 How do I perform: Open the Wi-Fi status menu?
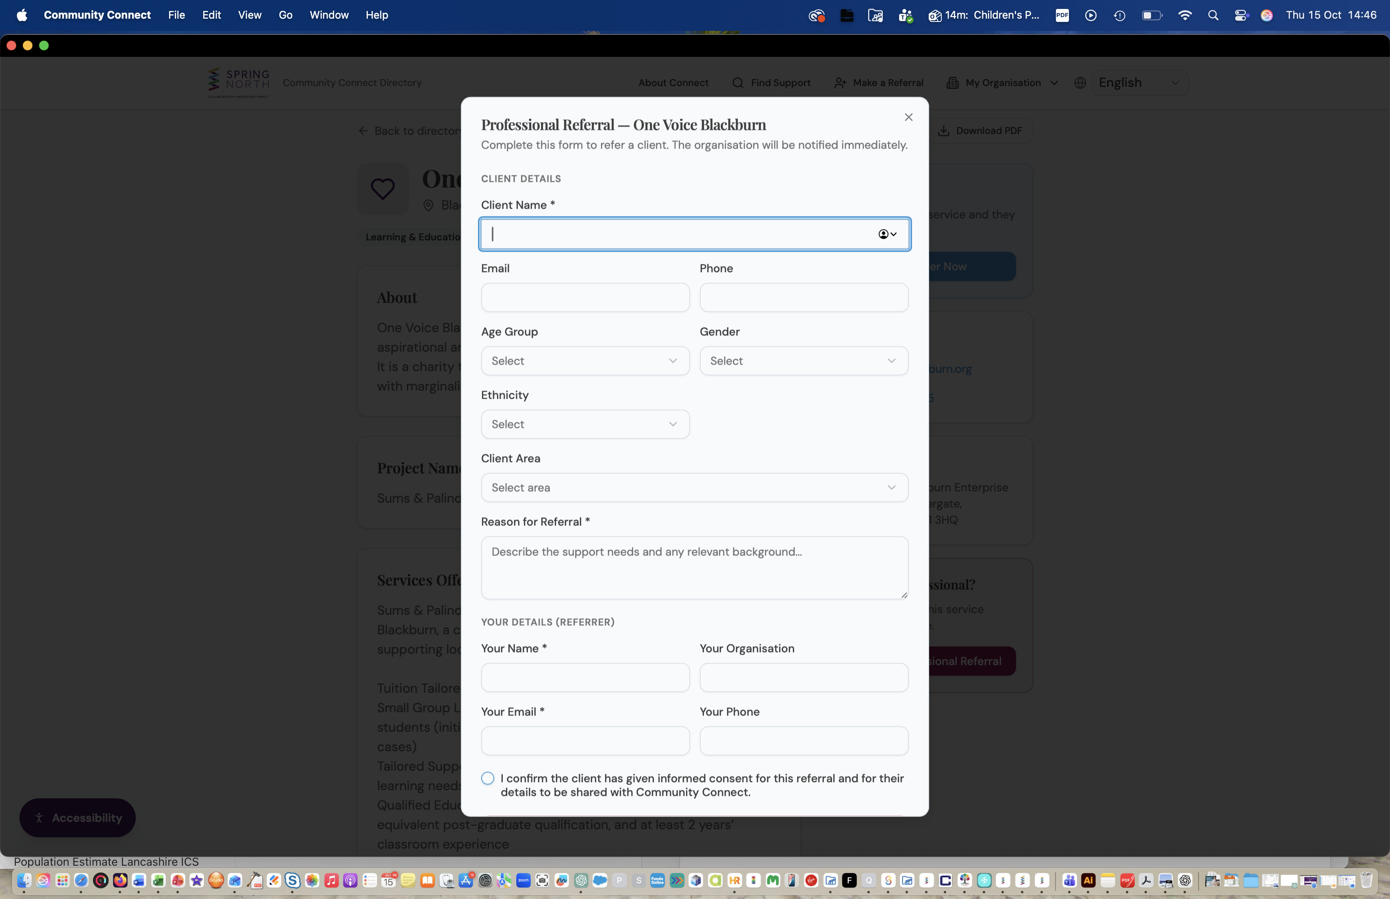click(x=1184, y=15)
